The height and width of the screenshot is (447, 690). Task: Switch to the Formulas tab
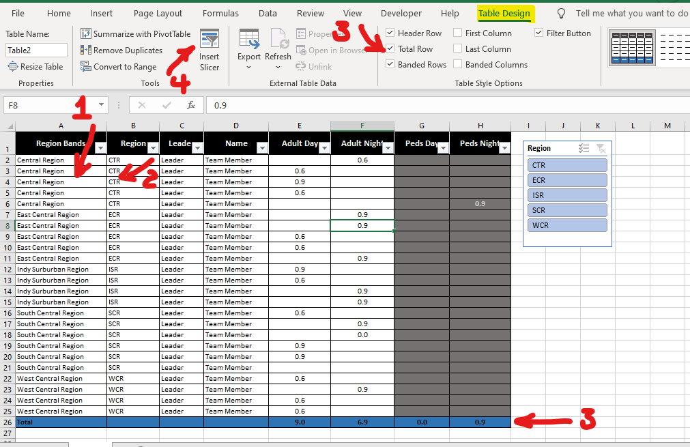click(220, 13)
